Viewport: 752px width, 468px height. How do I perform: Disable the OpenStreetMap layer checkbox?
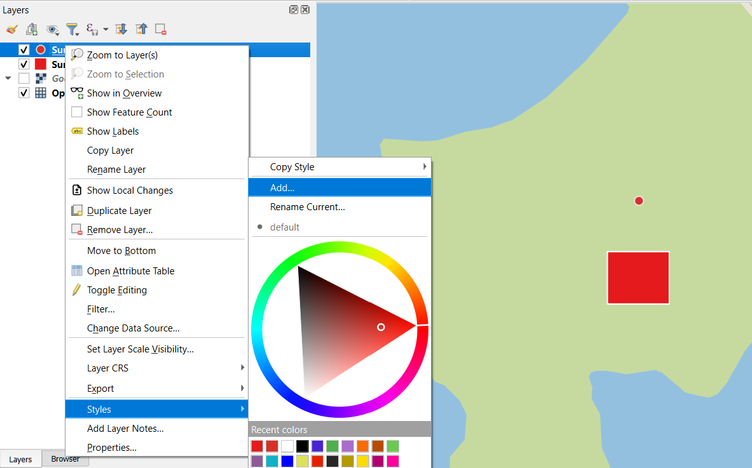pyautogui.click(x=24, y=93)
